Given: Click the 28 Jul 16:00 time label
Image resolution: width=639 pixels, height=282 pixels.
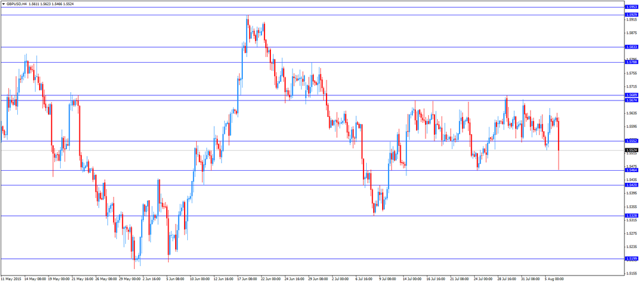Looking at the screenshot, I should tap(507, 279).
